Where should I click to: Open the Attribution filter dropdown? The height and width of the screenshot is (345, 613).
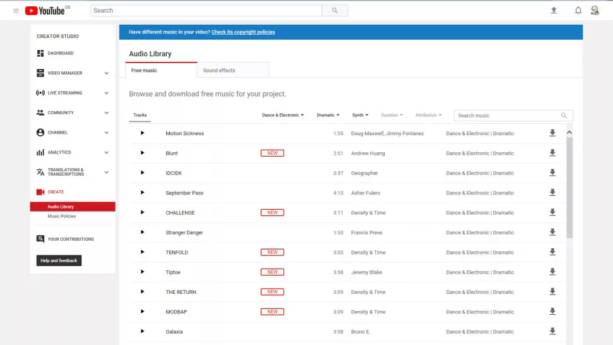point(428,115)
